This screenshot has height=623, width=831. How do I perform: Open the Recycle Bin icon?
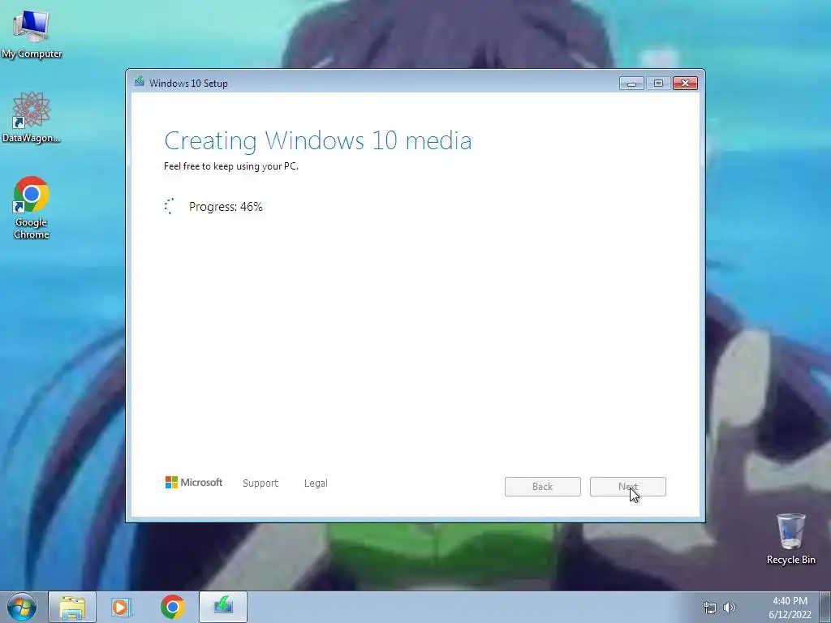coord(790,539)
